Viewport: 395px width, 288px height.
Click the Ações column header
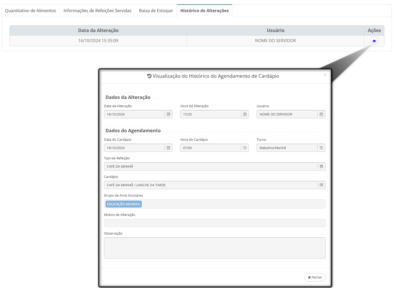pos(374,30)
